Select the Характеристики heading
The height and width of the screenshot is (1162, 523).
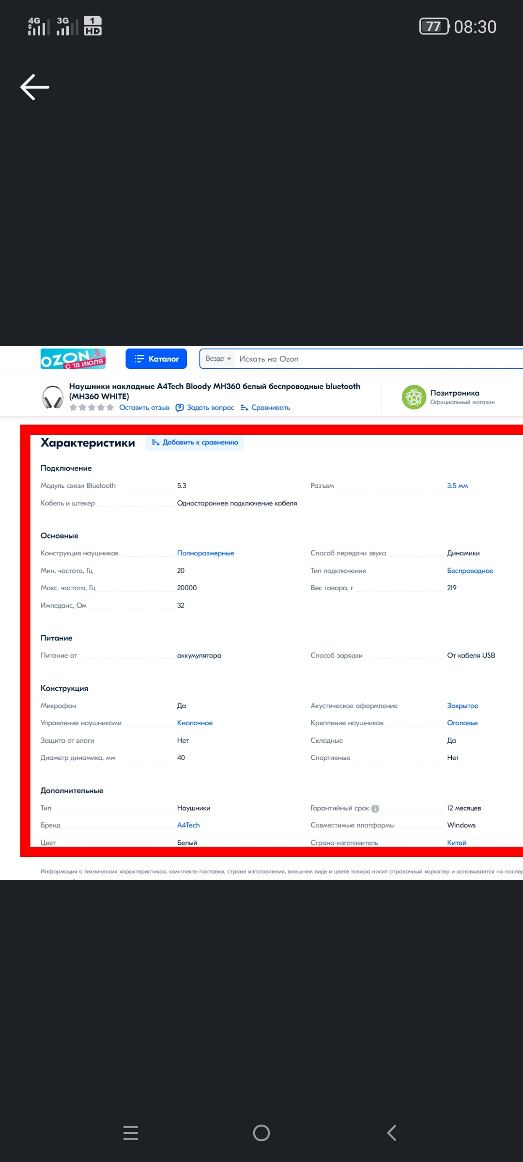coord(88,443)
